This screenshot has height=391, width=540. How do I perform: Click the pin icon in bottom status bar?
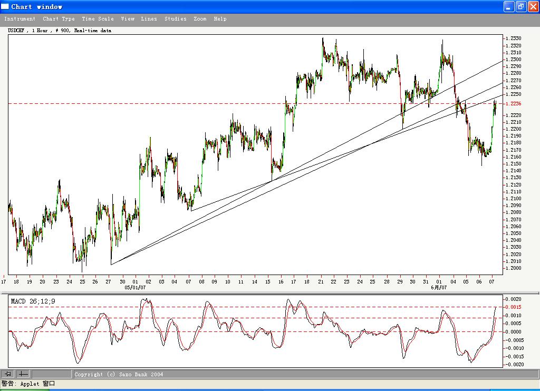coord(8,374)
